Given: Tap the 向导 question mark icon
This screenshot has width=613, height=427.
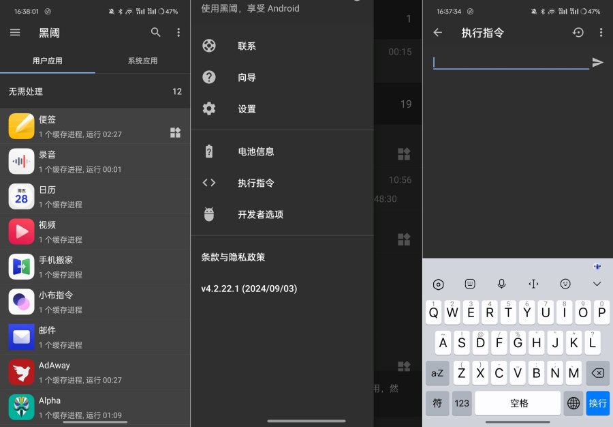Looking at the screenshot, I should 209,77.
